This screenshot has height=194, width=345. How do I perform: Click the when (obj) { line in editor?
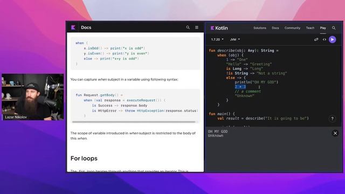pos(230,55)
